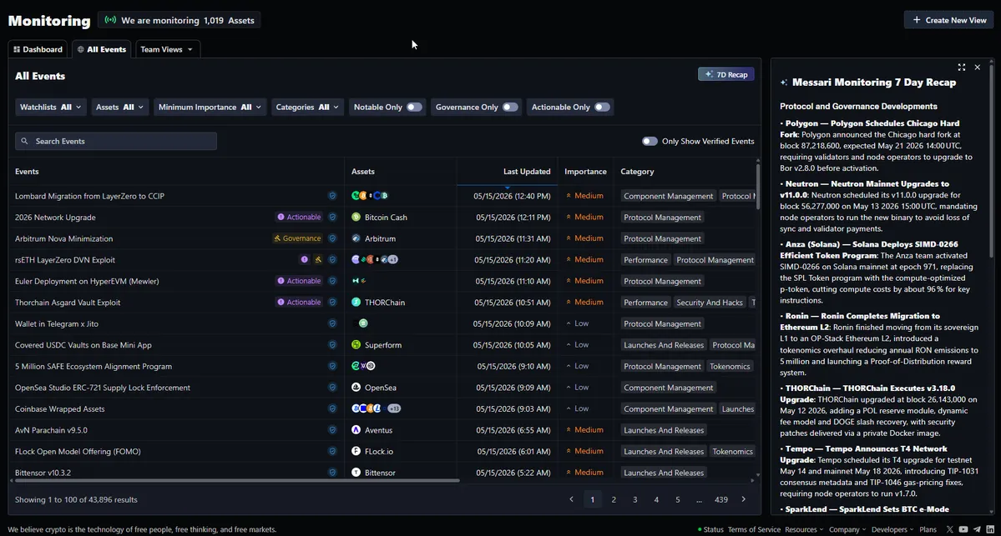Switch to the Dashboard tab
The width and height of the screenshot is (1001, 536).
coord(38,50)
